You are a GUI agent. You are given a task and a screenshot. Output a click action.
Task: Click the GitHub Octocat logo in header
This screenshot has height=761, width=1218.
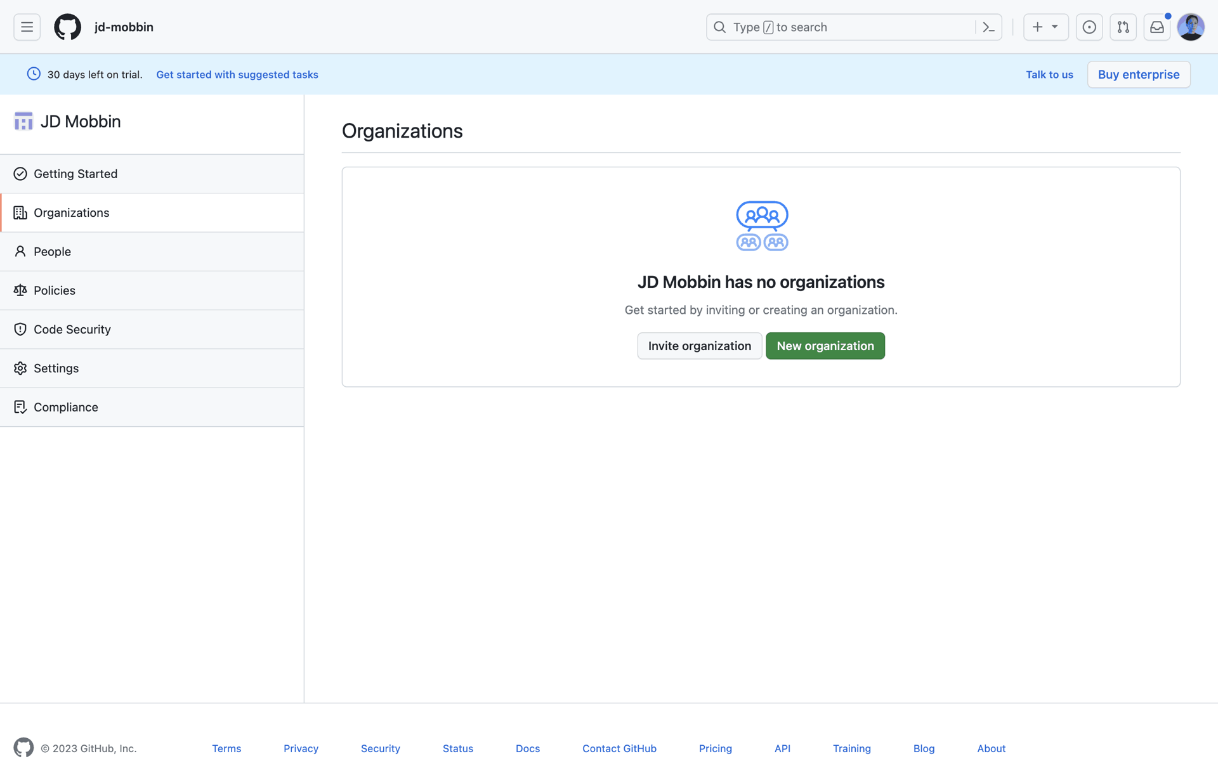coord(67,27)
